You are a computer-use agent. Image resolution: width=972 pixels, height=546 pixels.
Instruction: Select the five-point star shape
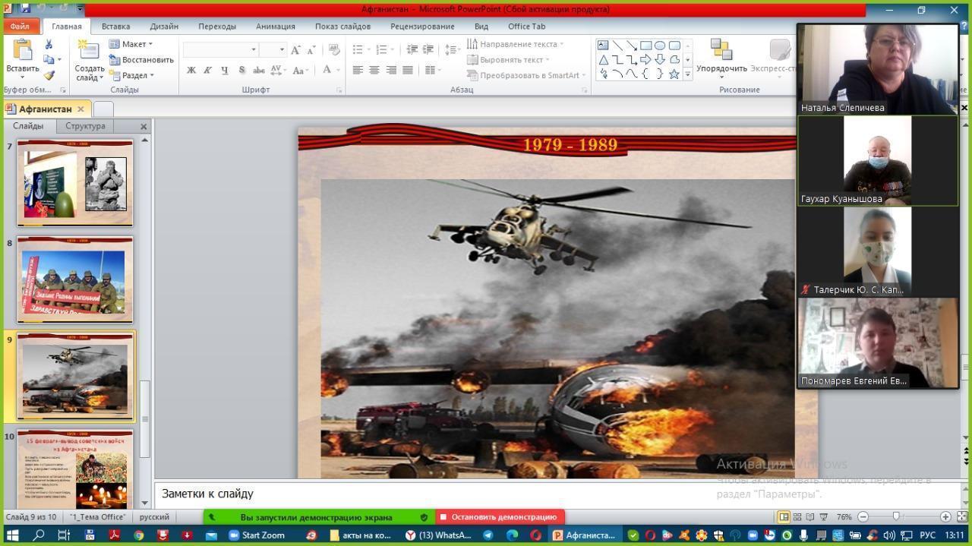click(x=674, y=74)
